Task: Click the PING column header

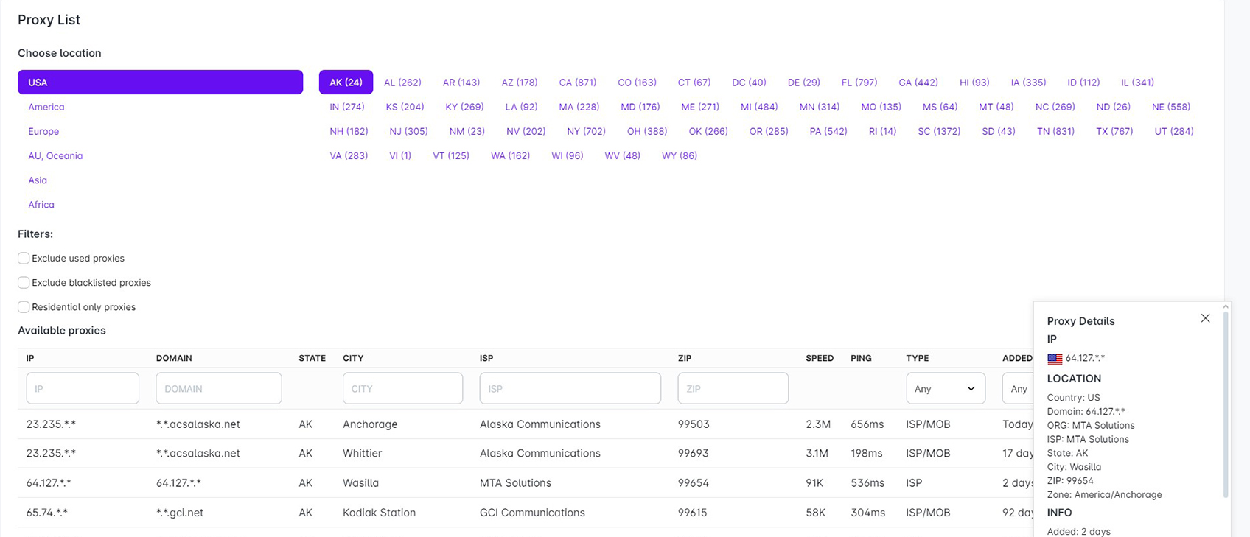Action: pos(861,358)
